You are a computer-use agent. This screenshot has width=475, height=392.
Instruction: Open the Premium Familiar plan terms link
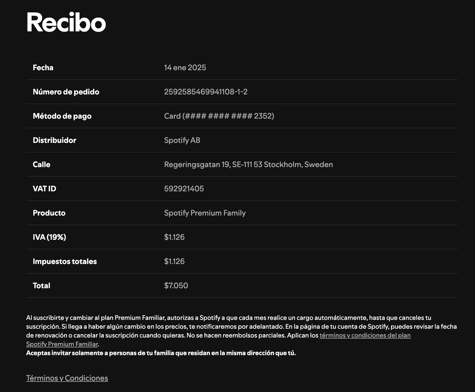click(365, 335)
